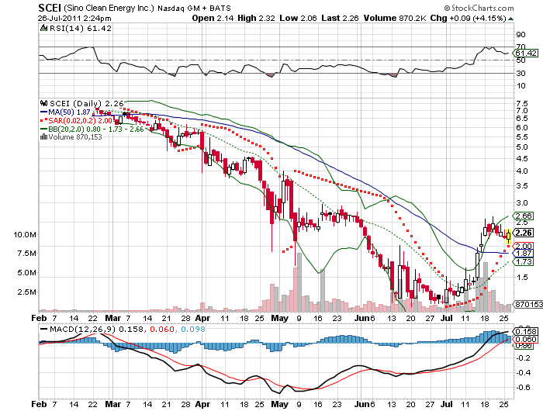Screen dimensions: 543x411
Task: Click the Volume 870.2K header value
Action: pyautogui.click(x=395, y=18)
